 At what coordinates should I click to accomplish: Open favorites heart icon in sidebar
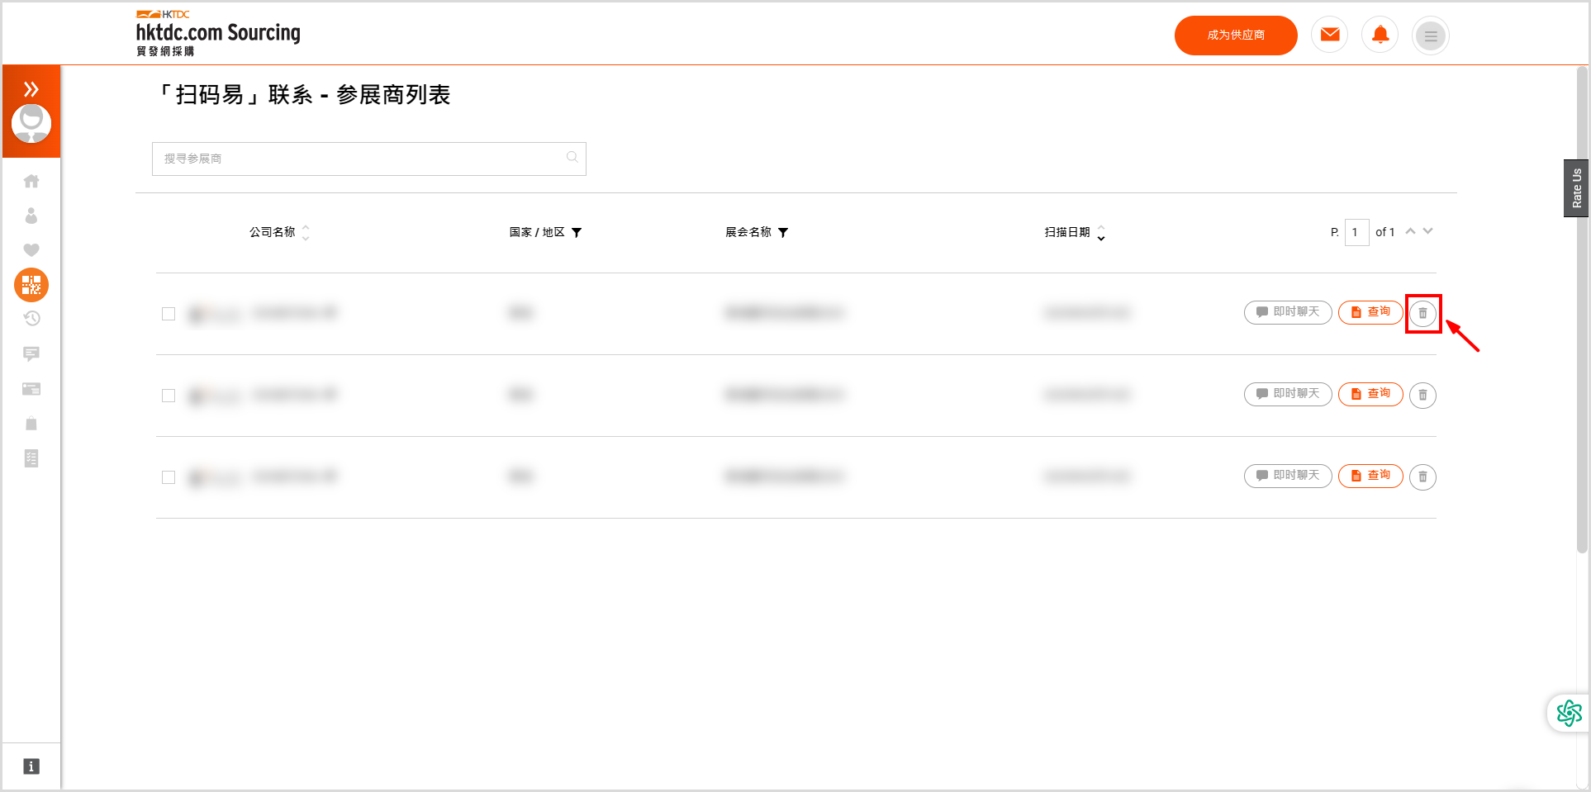[31, 250]
